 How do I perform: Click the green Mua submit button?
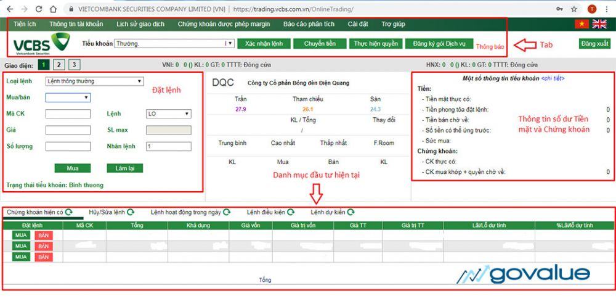pyautogui.click(x=72, y=168)
